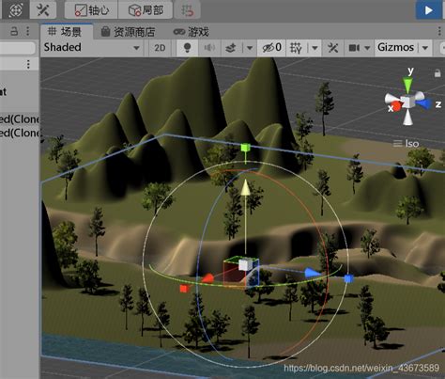
Task: Toggle scene audio speaker icon
Action: pyautogui.click(x=209, y=48)
